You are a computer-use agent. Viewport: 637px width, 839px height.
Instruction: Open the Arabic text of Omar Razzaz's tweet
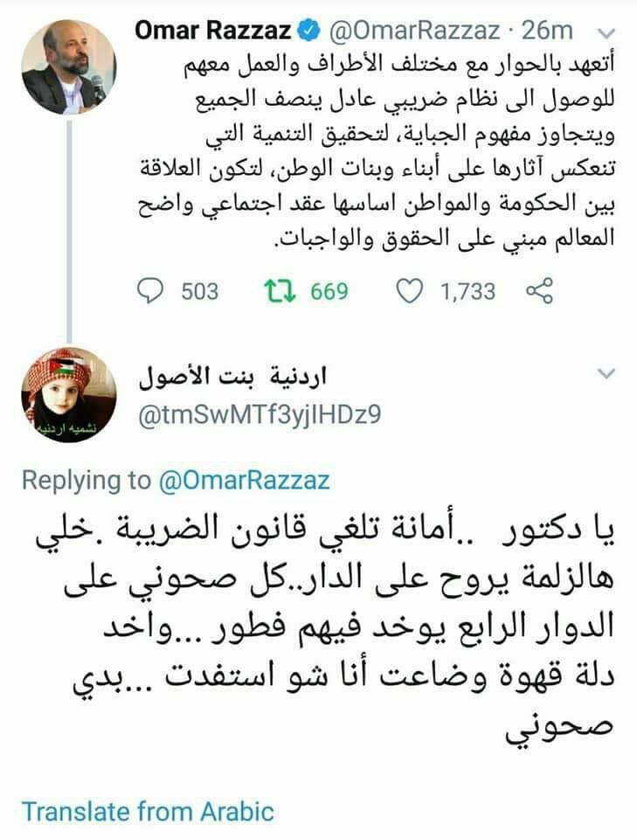tap(377, 151)
